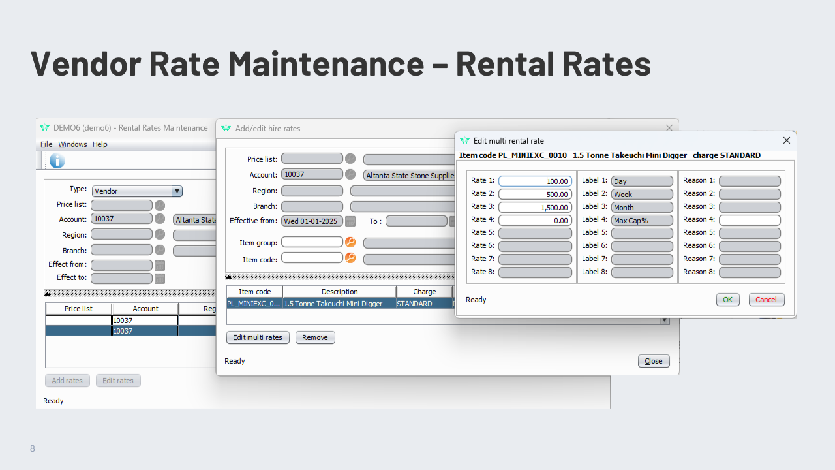835x470 pixels.
Task: Click the Edit multi rates button
Action: point(258,337)
